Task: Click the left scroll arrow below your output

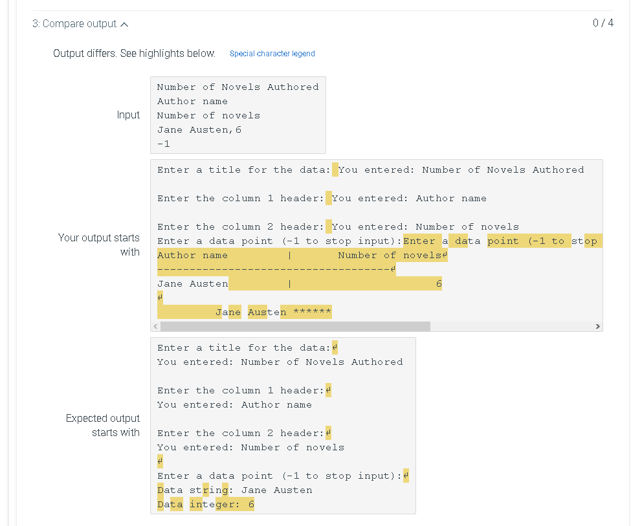Action: 155,327
